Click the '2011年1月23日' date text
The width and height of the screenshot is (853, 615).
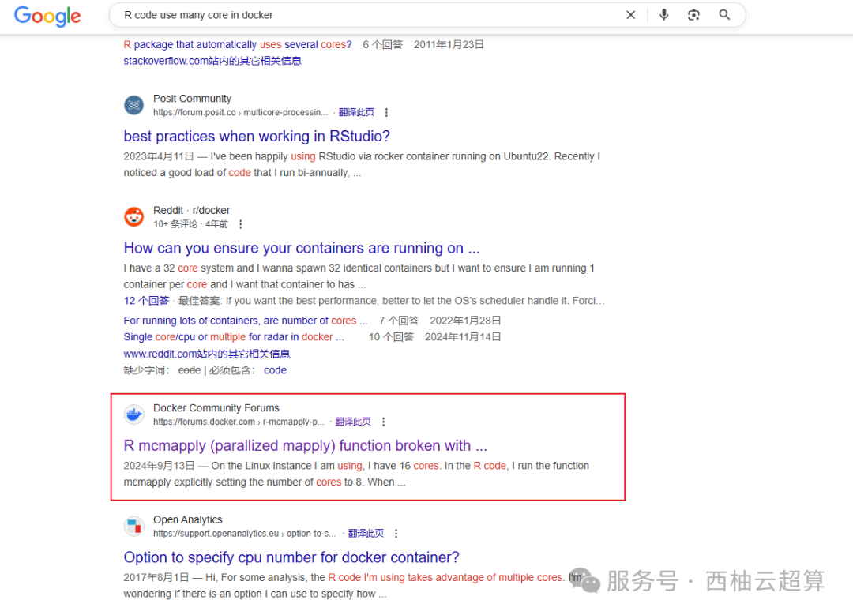click(x=449, y=44)
